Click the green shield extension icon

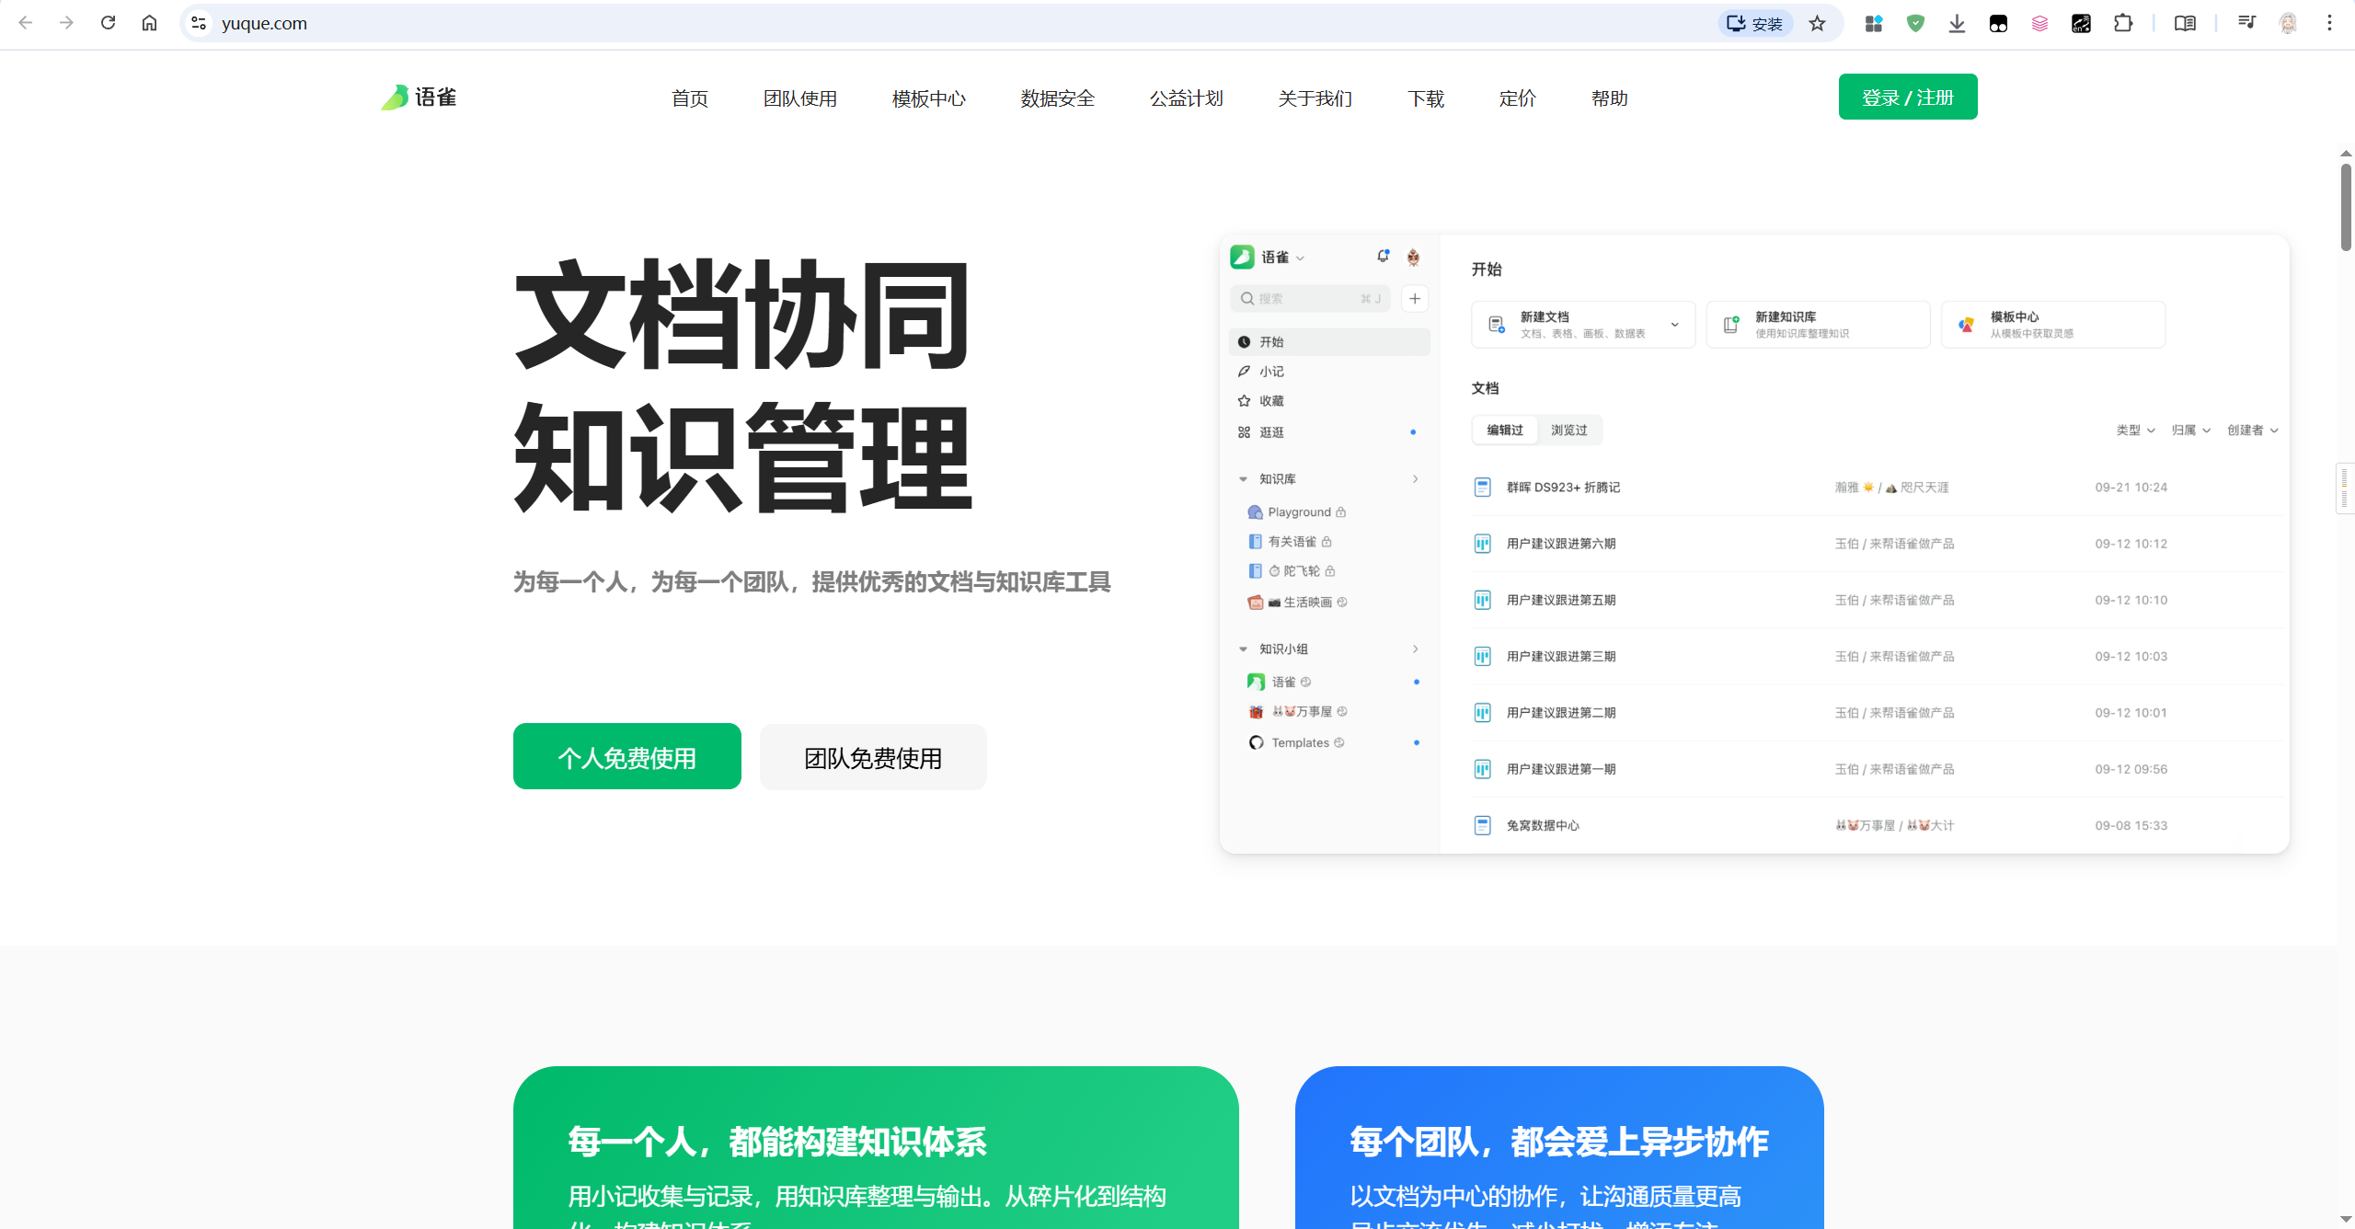pyautogui.click(x=1915, y=23)
